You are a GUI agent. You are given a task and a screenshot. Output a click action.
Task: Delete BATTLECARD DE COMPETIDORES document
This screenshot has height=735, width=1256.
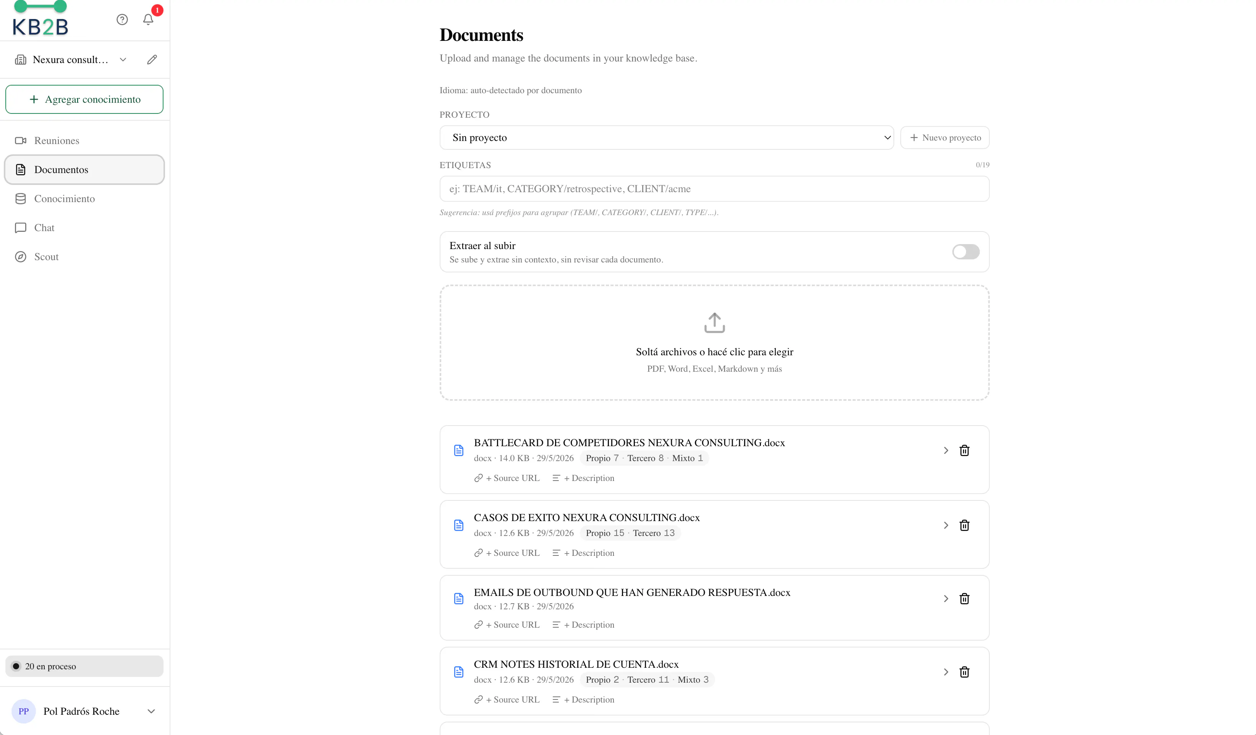pos(965,450)
